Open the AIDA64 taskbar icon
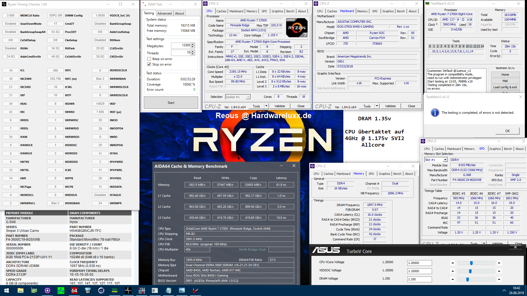 [74, 291]
